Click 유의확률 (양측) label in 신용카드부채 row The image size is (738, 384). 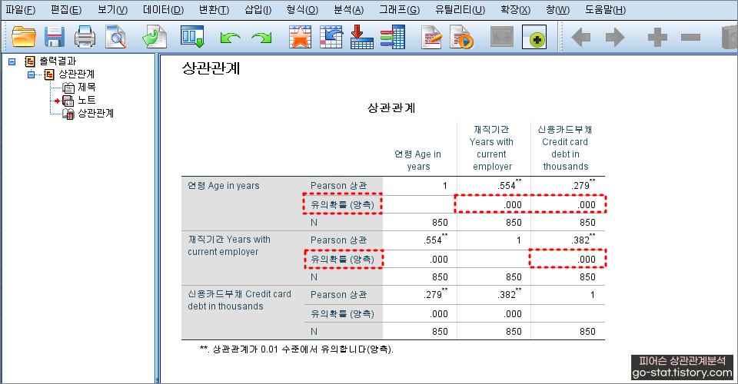342,313
